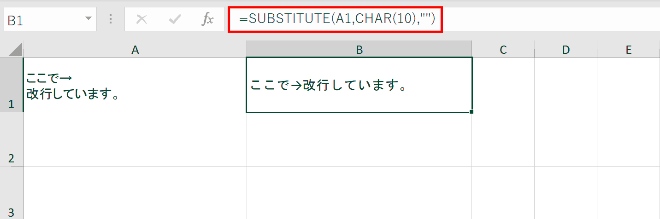The image size is (660, 219).
Task: Select row 2 header
Action: pyautogui.click(x=12, y=139)
